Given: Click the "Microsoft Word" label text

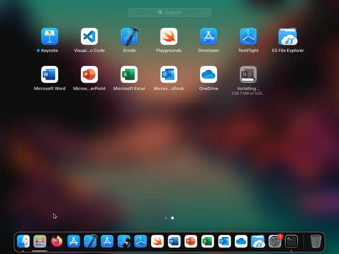Looking at the screenshot, I should click(x=50, y=88).
